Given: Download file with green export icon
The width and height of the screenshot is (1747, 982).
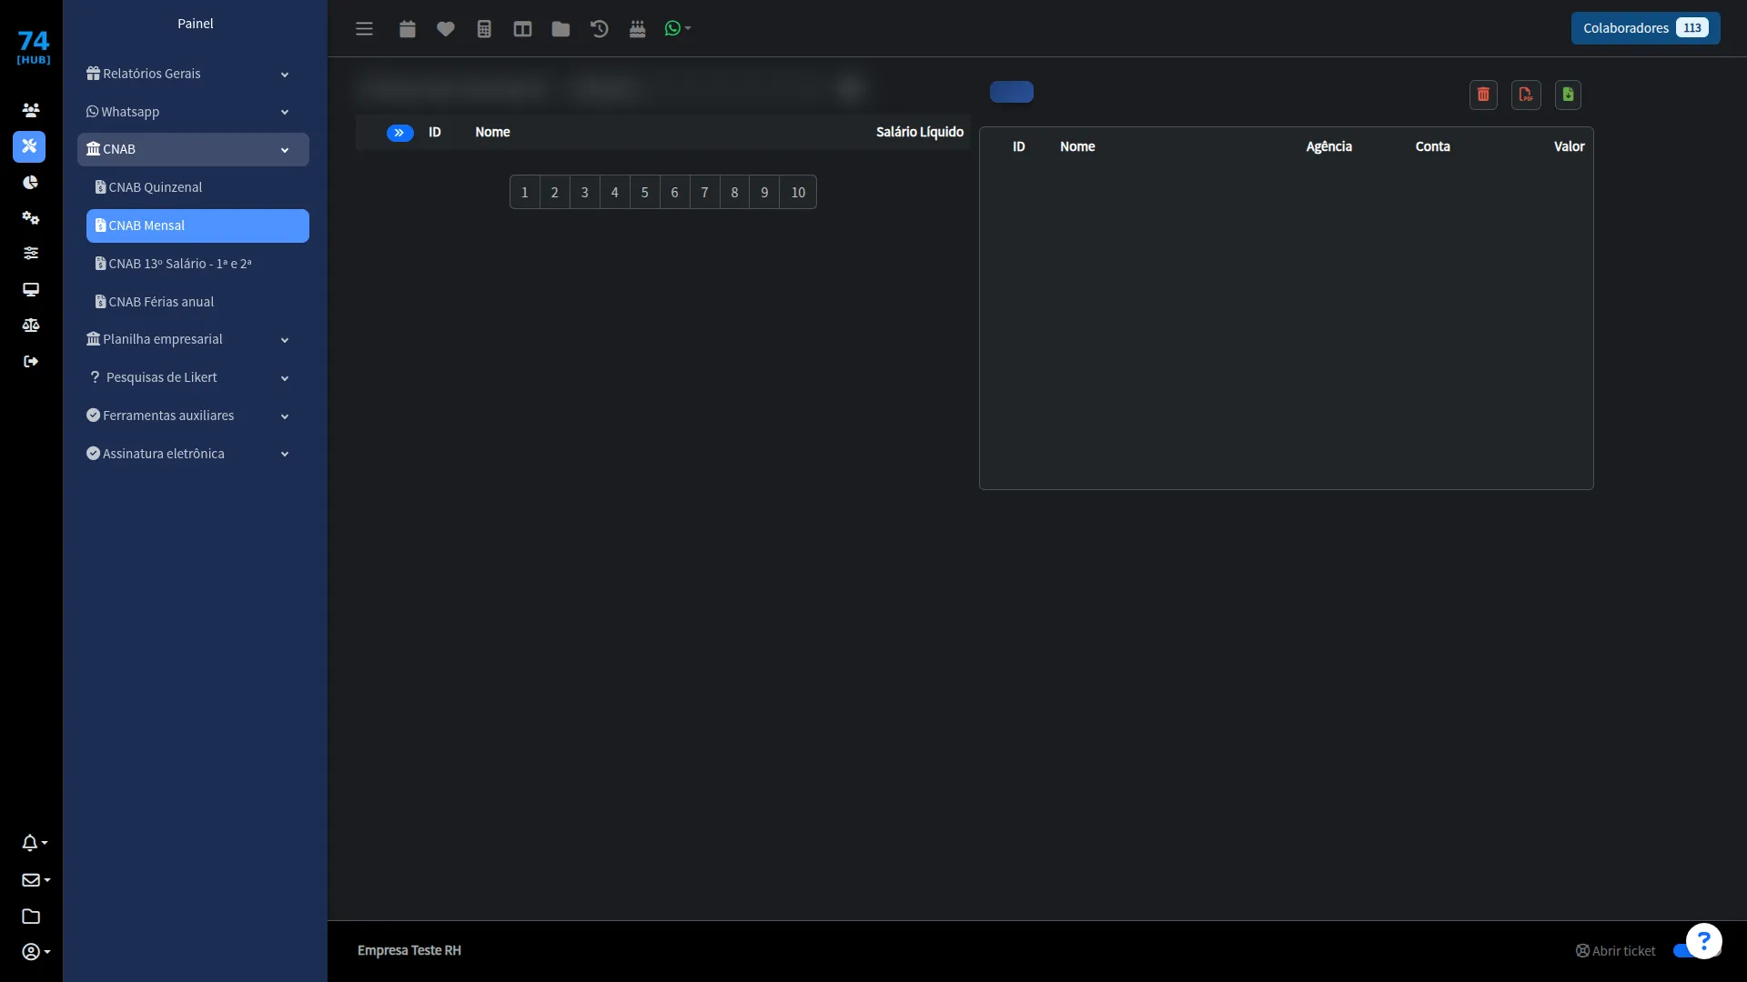Looking at the screenshot, I should coord(1568,95).
